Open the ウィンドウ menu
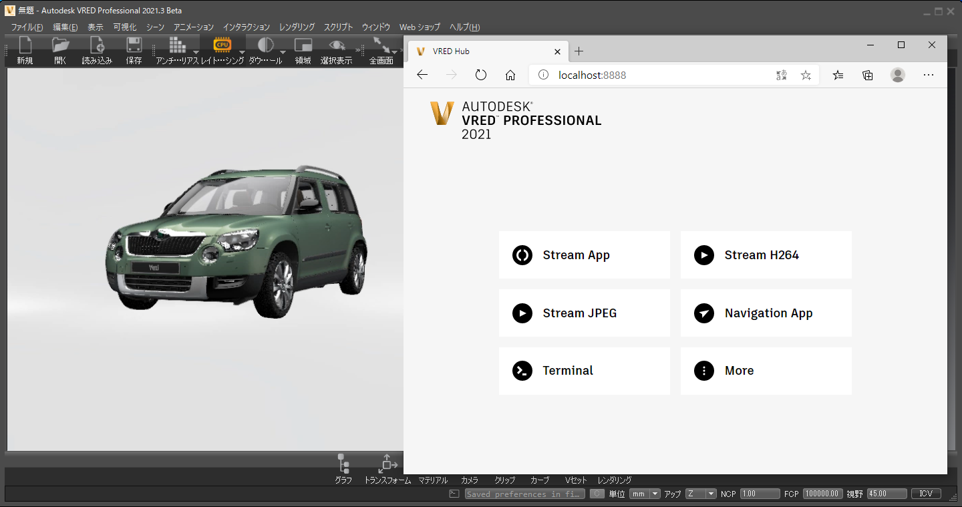 [x=376, y=27]
